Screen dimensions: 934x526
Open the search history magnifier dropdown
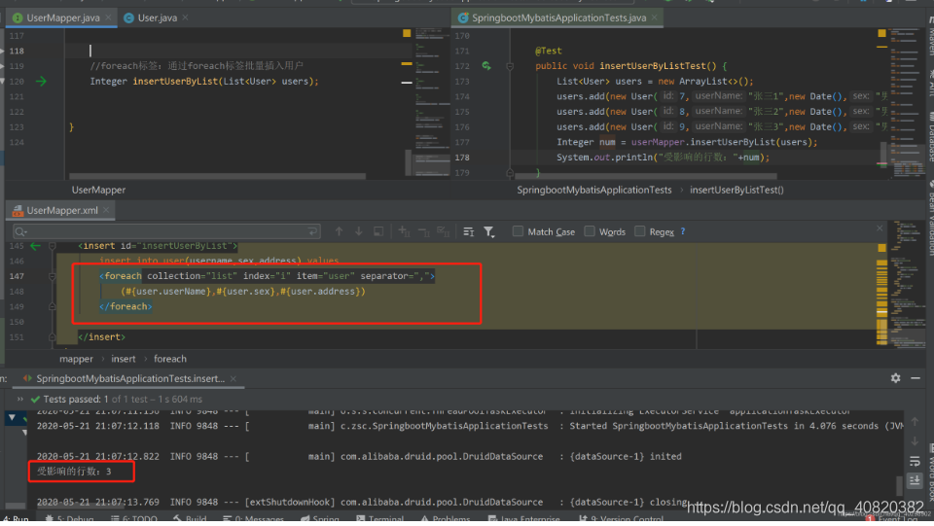click(x=21, y=232)
